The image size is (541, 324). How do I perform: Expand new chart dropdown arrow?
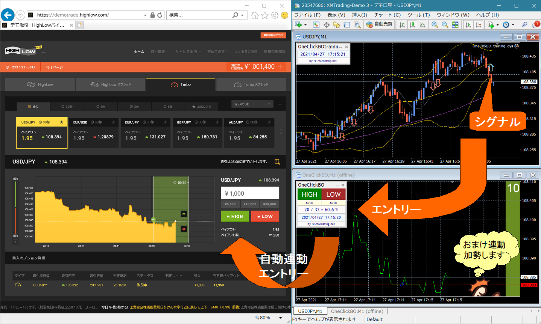click(x=305, y=25)
